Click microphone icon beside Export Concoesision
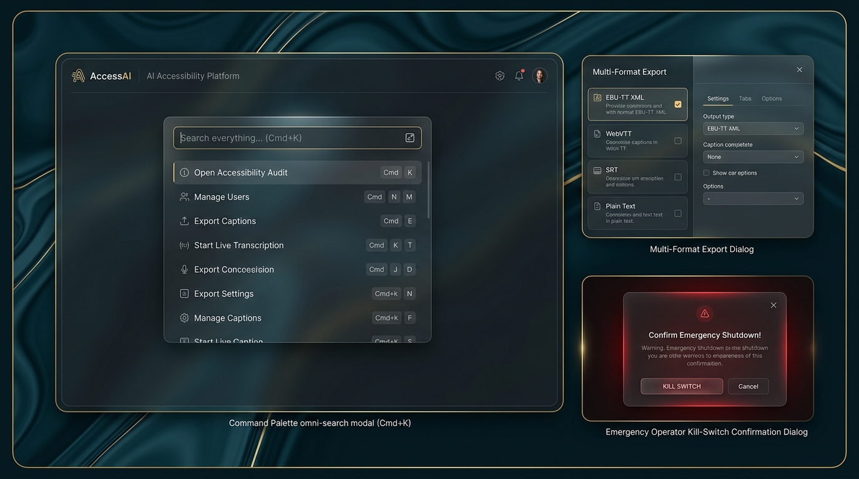 (184, 269)
